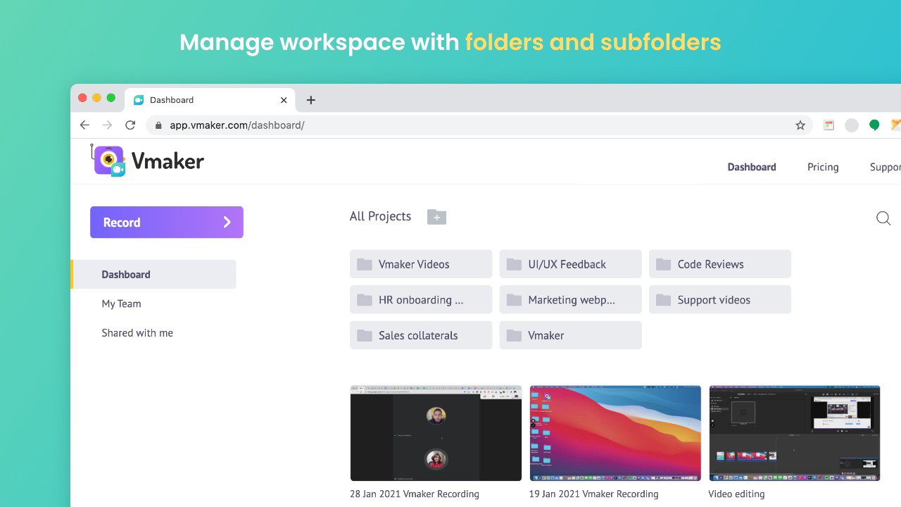Bookmark page with the star icon

point(800,125)
